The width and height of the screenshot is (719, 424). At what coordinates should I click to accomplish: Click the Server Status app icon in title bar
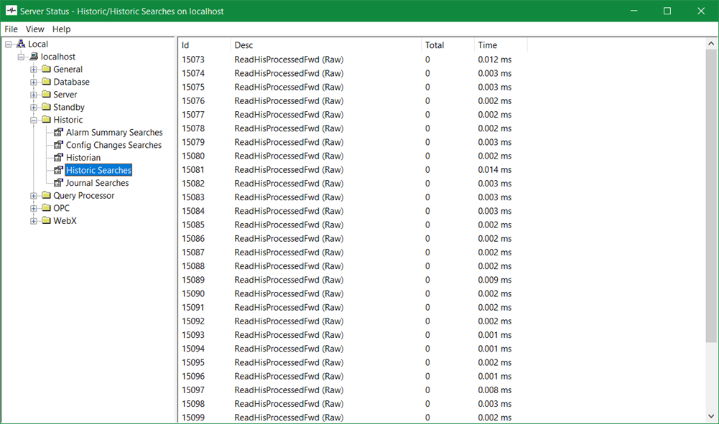click(11, 11)
